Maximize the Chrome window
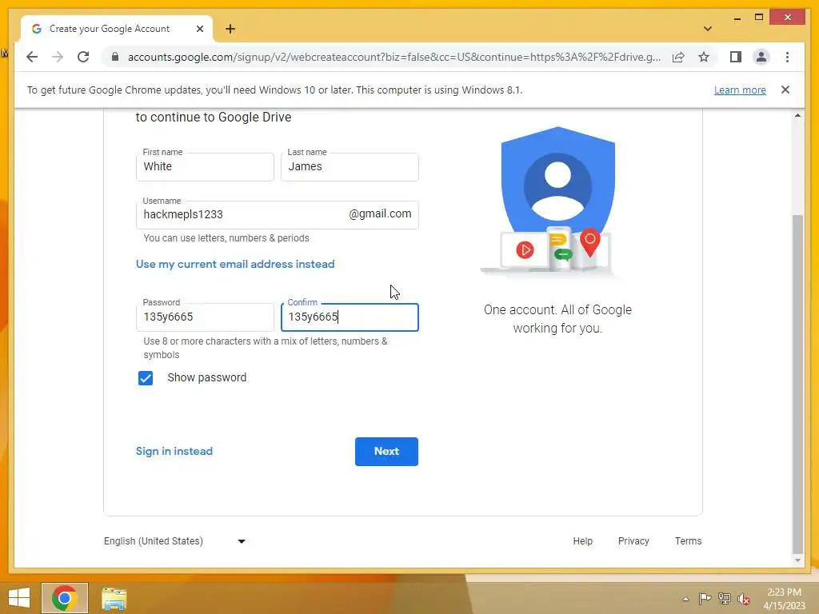Image resolution: width=819 pixels, height=614 pixels. tap(759, 18)
